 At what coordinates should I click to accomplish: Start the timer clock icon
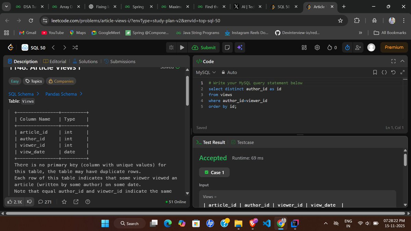coord(347,48)
